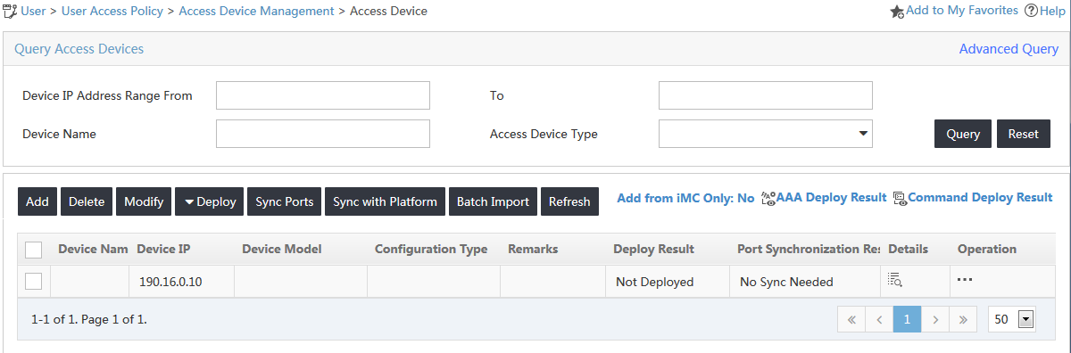Navigate to Access Device Management breadcrumb
The image size is (1071, 353).
(256, 11)
